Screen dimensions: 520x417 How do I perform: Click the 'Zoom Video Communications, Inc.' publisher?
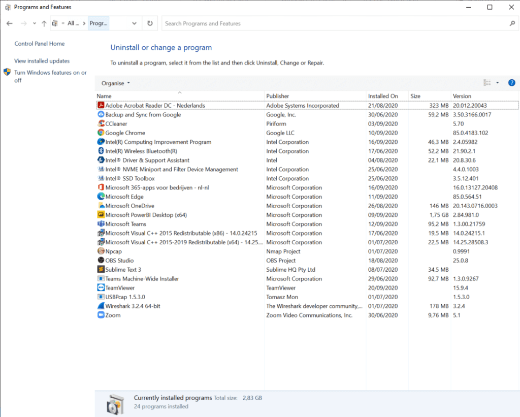(309, 315)
